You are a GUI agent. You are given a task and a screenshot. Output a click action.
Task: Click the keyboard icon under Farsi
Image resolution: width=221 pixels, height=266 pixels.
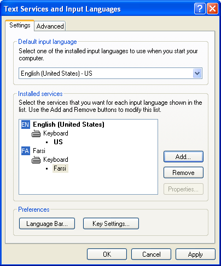coord(36,160)
